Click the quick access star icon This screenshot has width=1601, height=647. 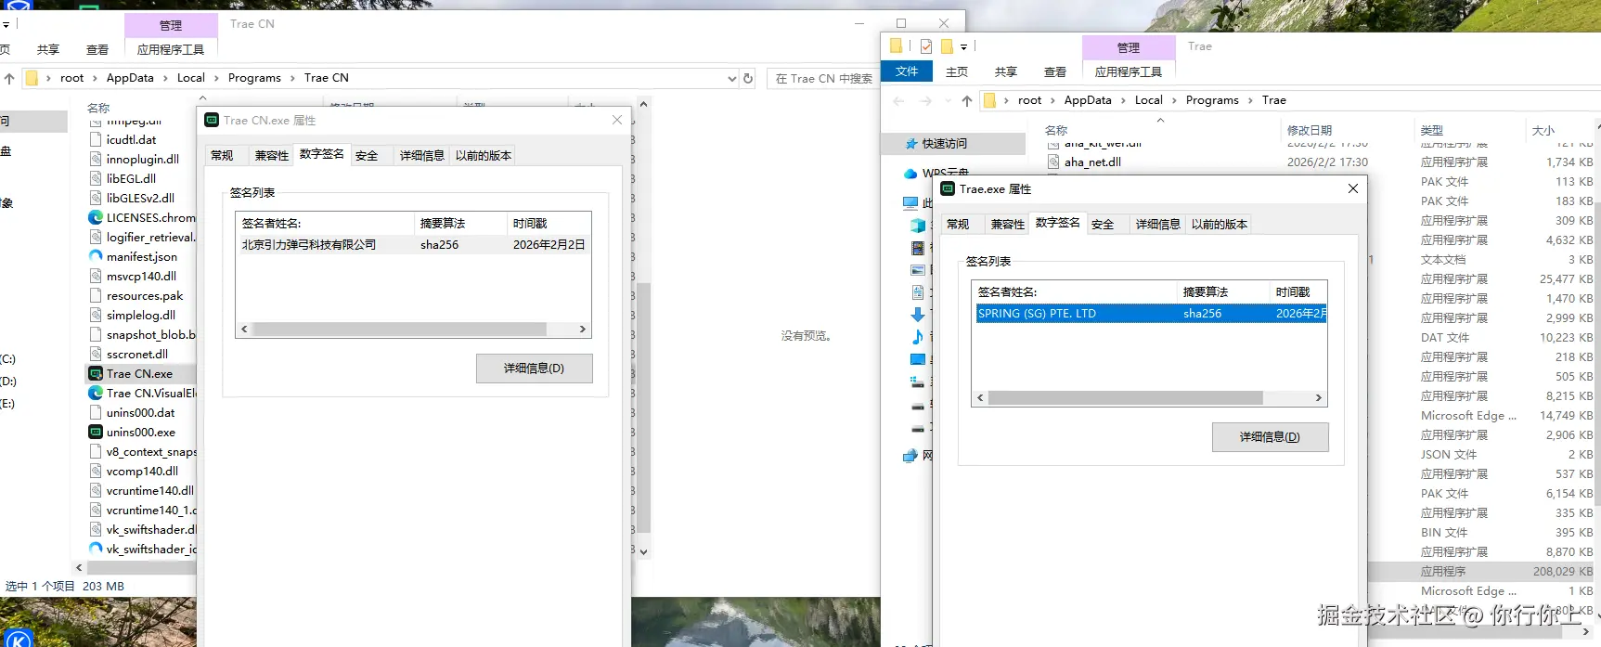coord(911,144)
